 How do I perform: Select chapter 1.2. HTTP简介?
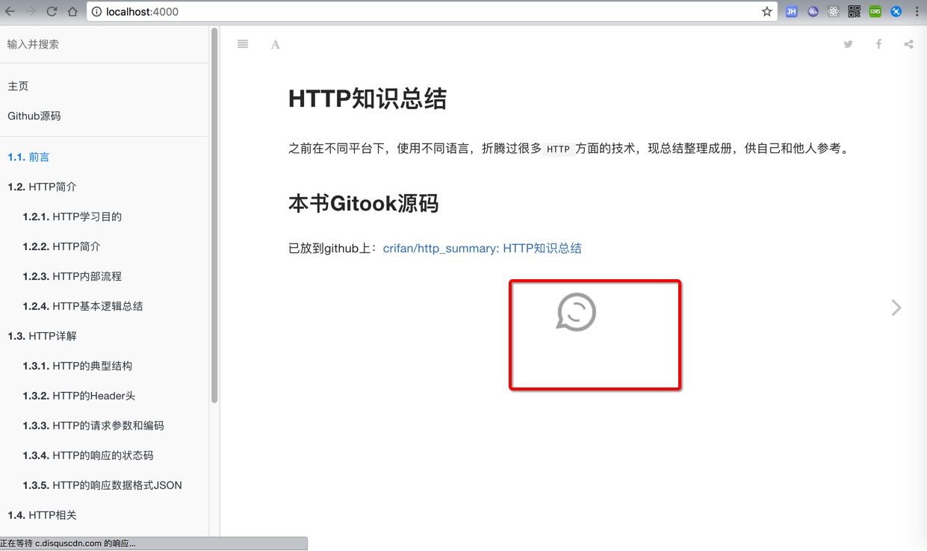point(42,187)
